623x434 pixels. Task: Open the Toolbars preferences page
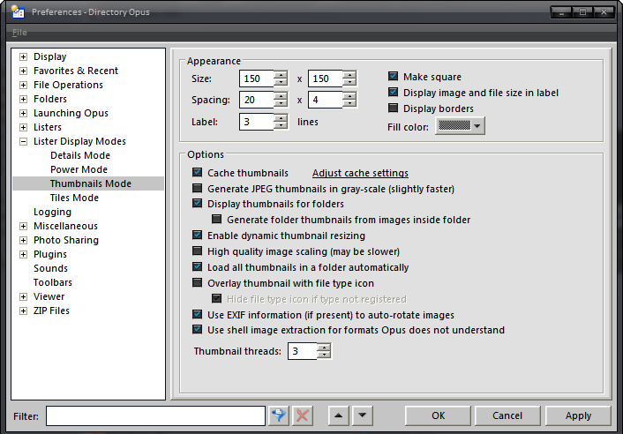pyautogui.click(x=53, y=282)
